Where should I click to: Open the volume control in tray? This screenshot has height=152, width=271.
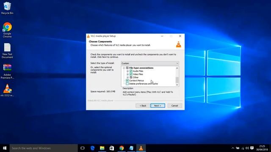click(x=247, y=148)
